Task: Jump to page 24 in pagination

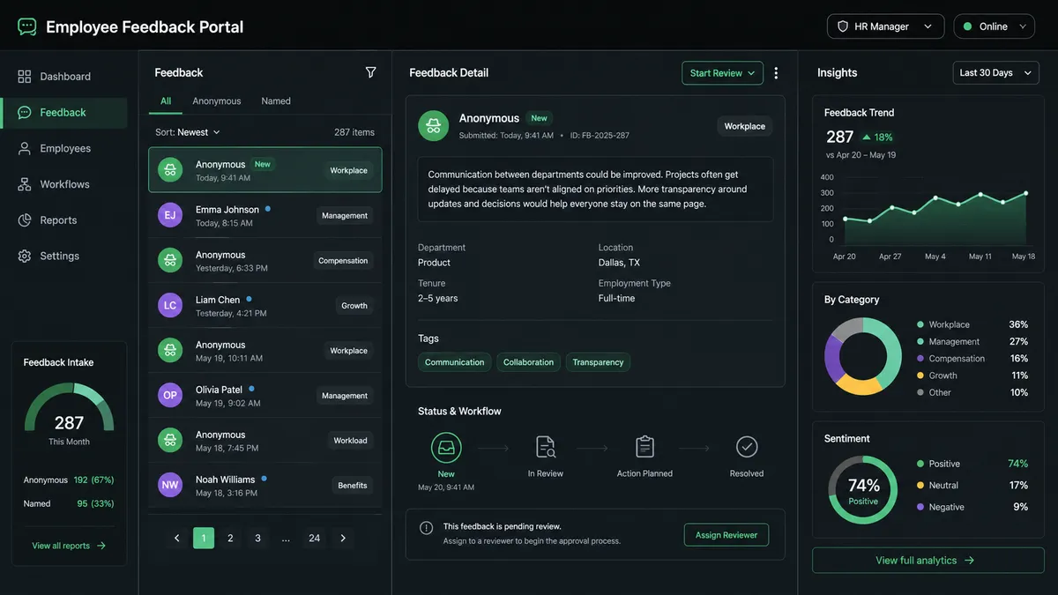Action: [314, 538]
